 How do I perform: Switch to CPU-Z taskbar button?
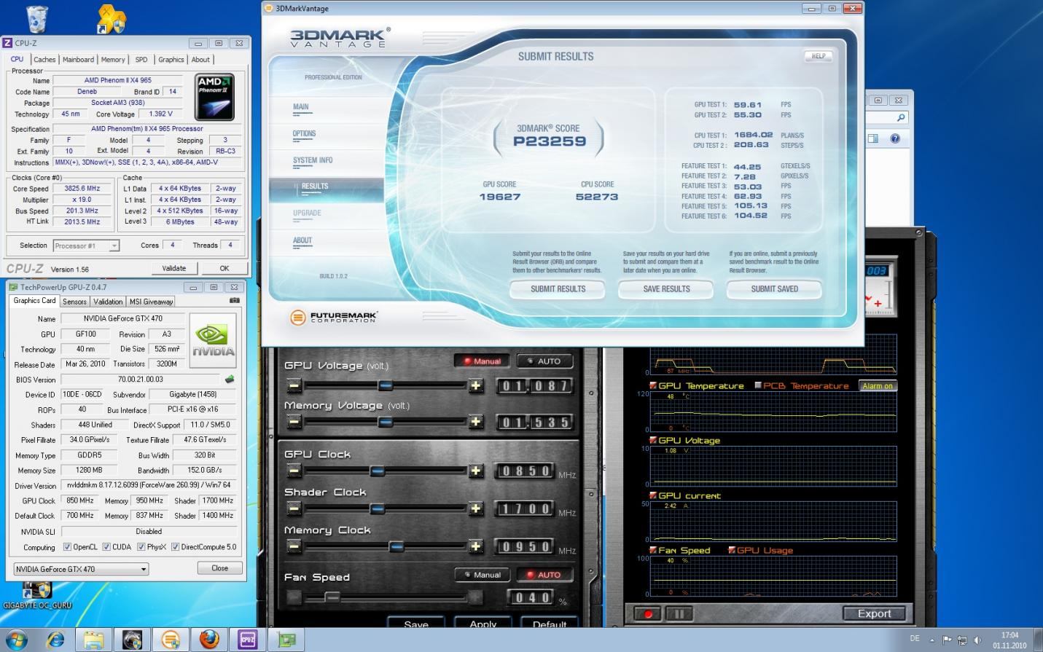(248, 640)
